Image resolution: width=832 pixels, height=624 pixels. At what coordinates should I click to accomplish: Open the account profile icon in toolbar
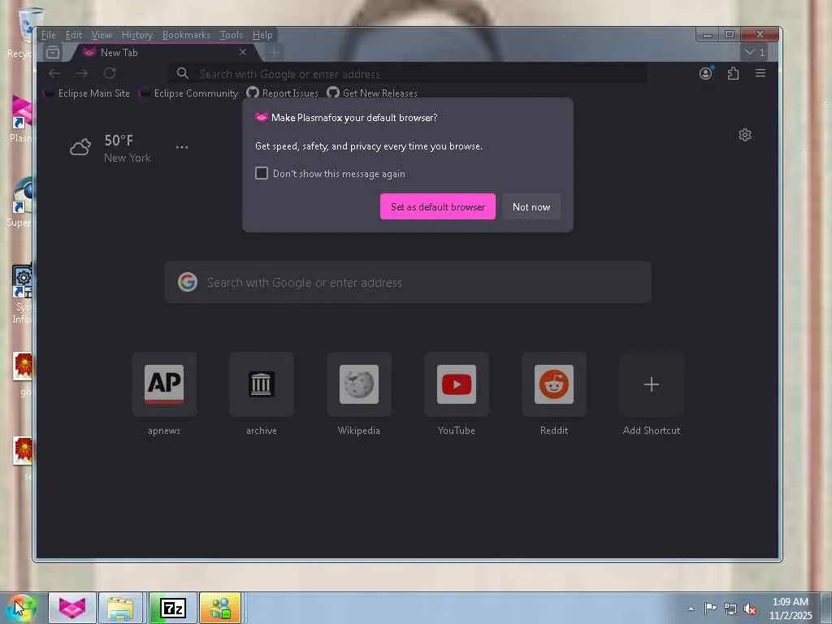[x=706, y=73]
